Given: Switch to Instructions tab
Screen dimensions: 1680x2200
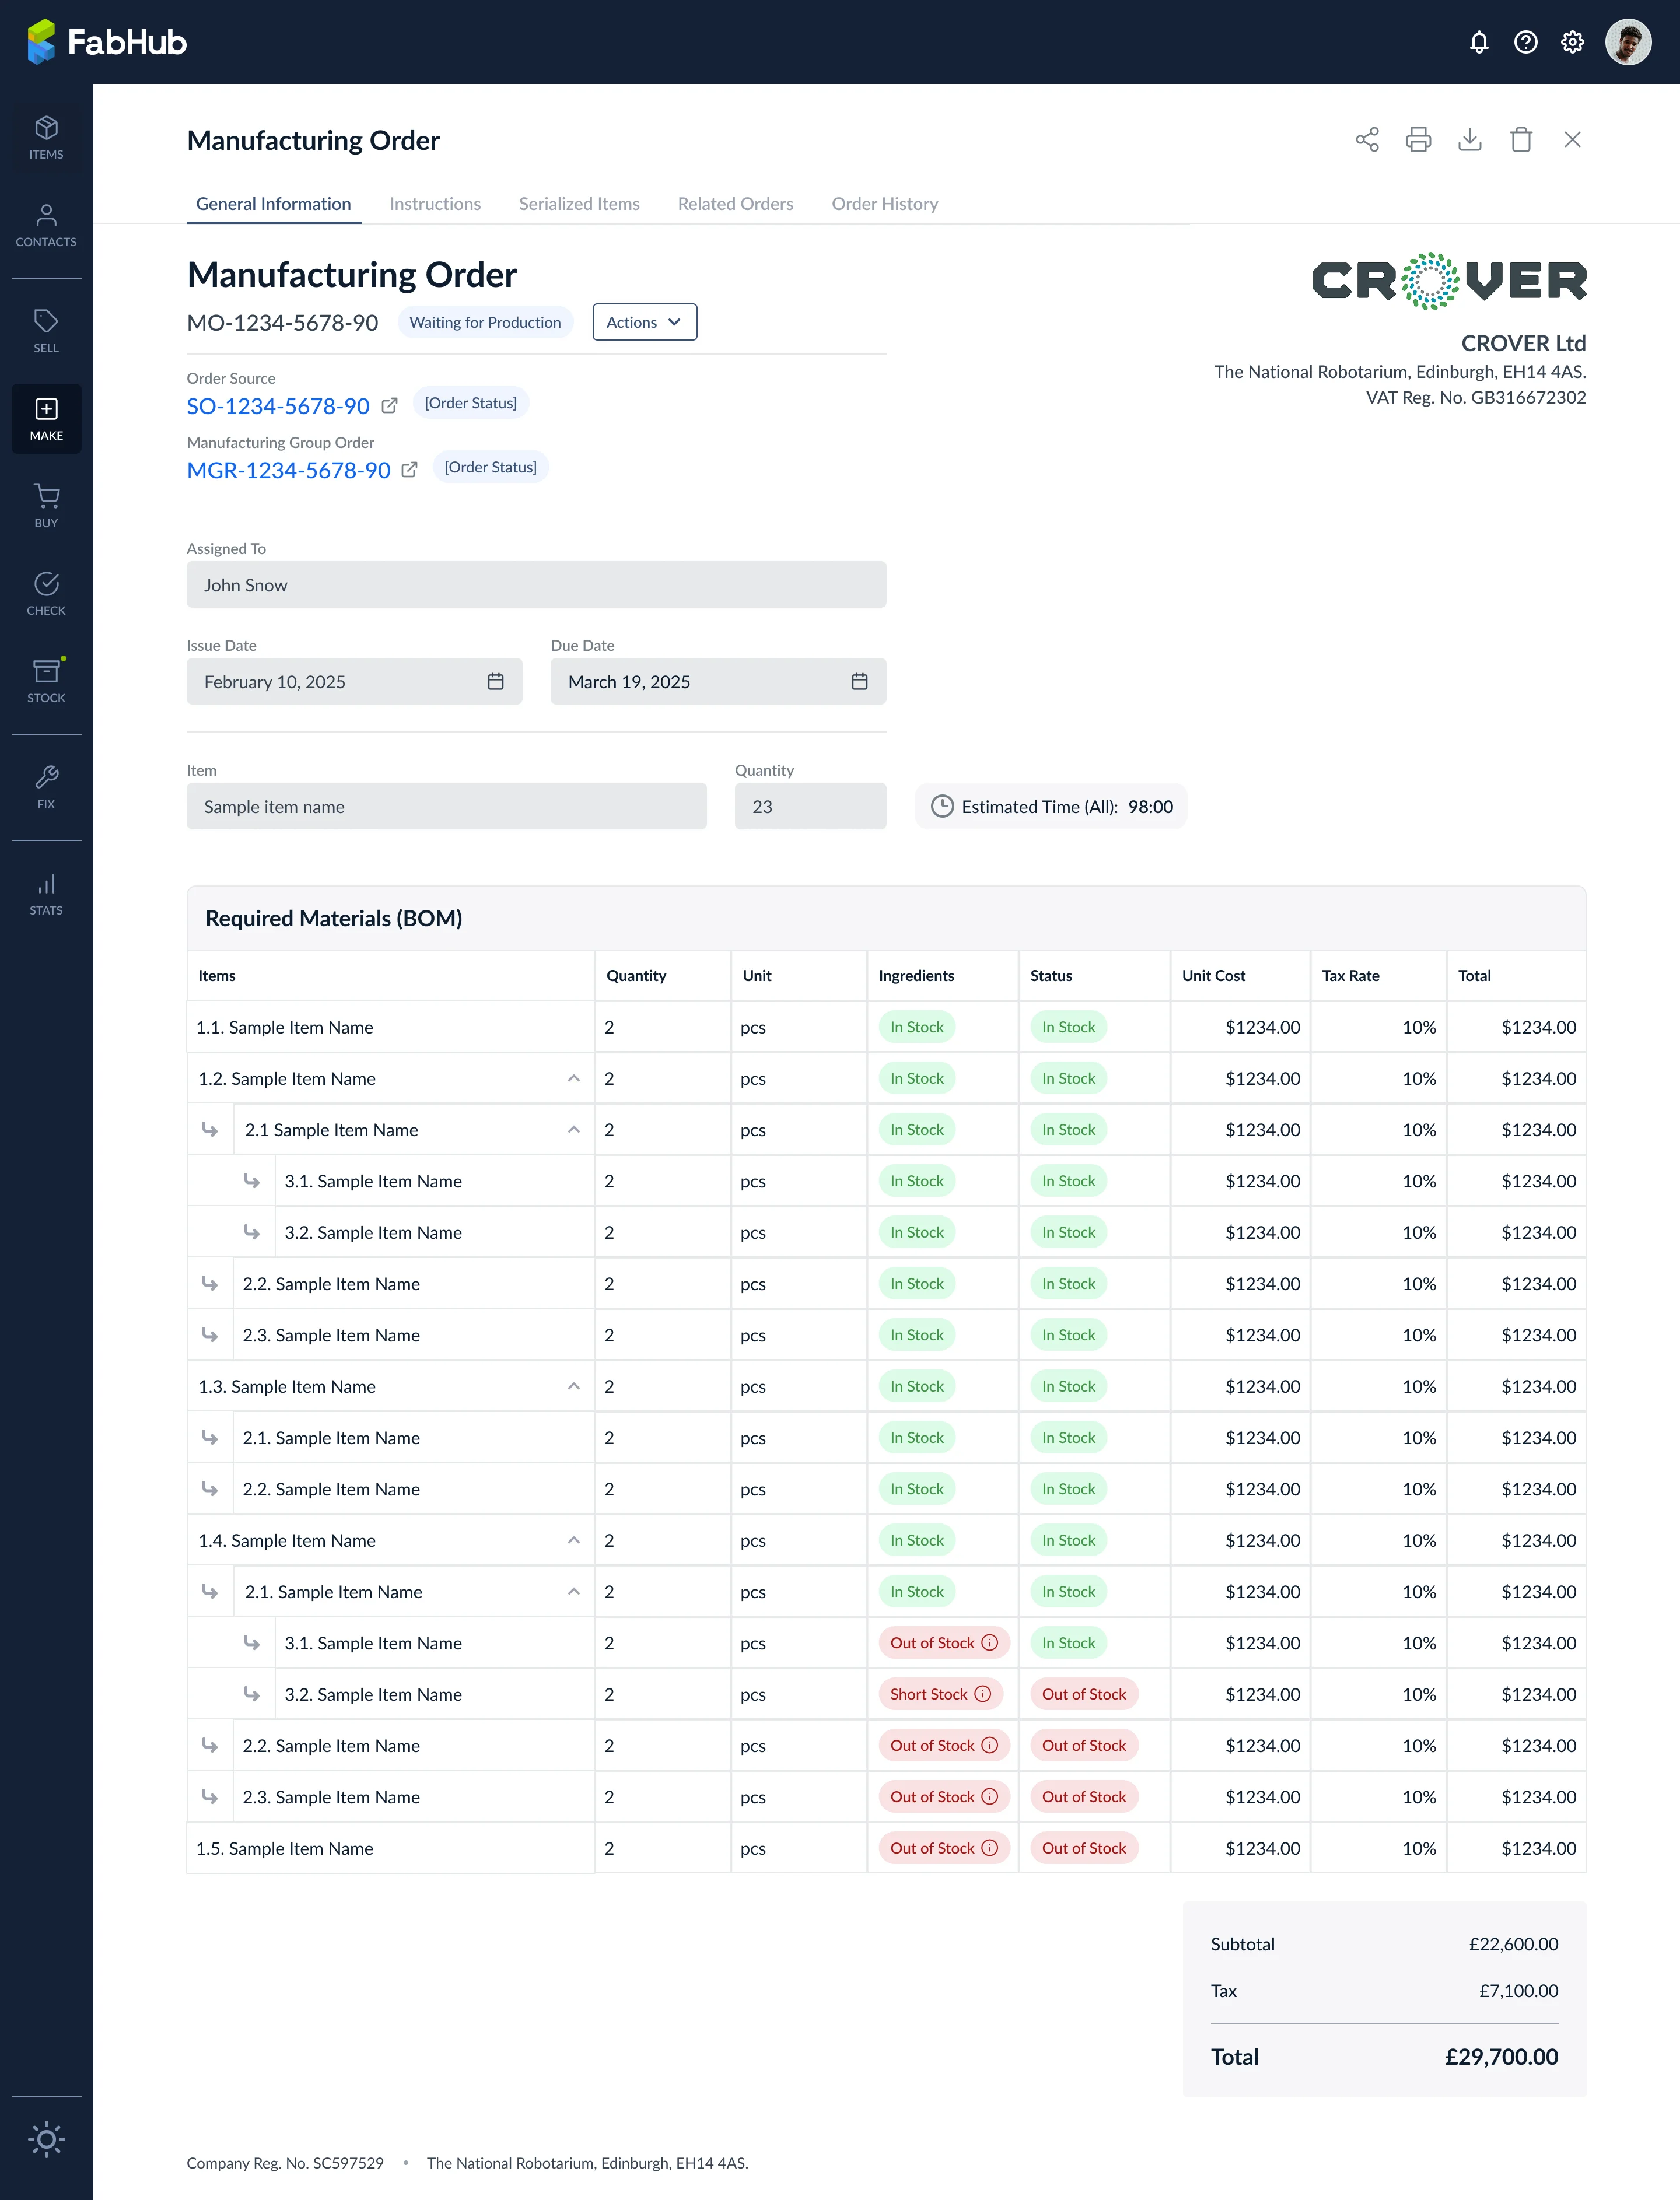Looking at the screenshot, I should click(435, 204).
